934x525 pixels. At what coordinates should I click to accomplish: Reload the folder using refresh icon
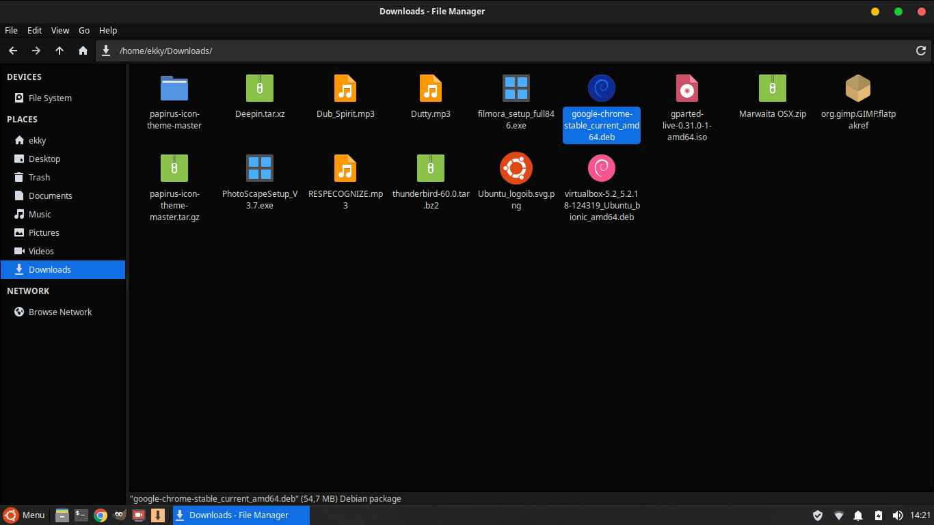pyautogui.click(x=921, y=51)
